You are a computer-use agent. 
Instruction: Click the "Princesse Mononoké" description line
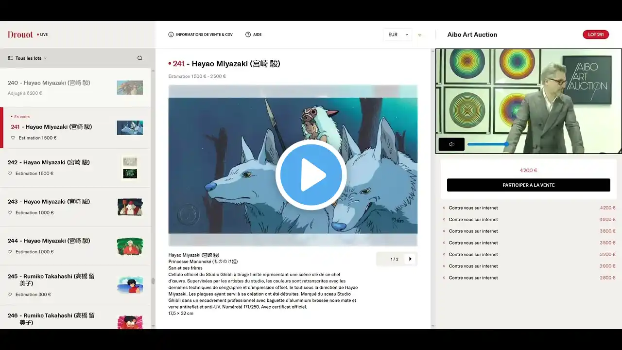coord(203,262)
